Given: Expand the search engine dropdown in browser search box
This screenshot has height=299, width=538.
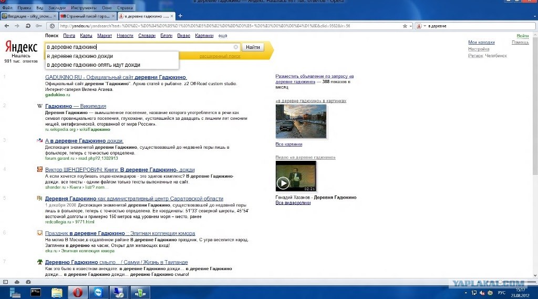Looking at the screenshot, I should [x=425, y=26].
